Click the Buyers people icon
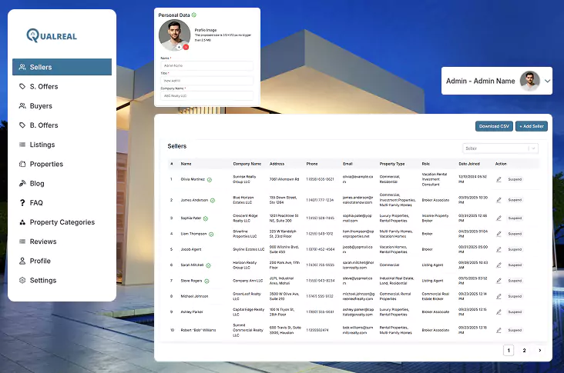The height and width of the screenshot is (373, 564). [22, 106]
